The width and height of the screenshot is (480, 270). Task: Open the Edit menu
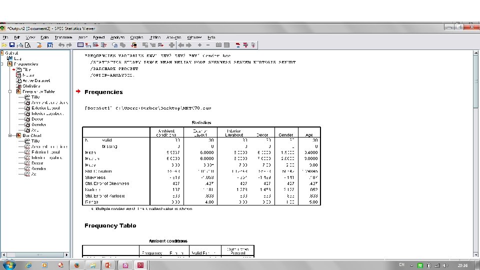[x=17, y=37]
